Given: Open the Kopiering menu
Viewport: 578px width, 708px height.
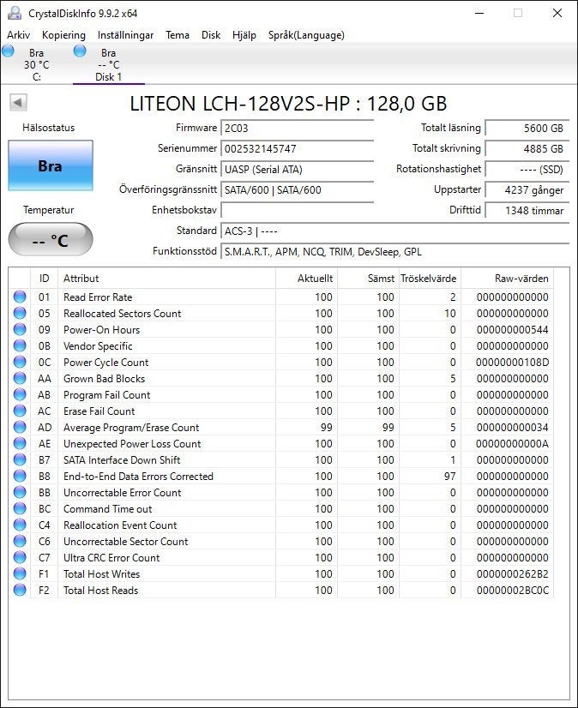Looking at the screenshot, I should [63, 35].
